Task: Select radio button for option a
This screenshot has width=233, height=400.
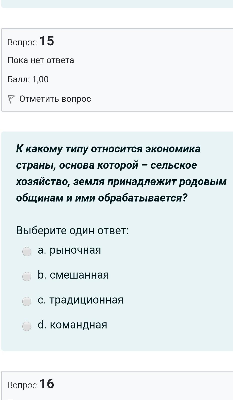Action: click(x=27, y=251)
